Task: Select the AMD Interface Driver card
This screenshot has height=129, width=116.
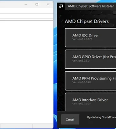Action: point(91,102)
